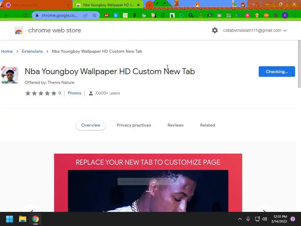Reload the page

point(25,15)
